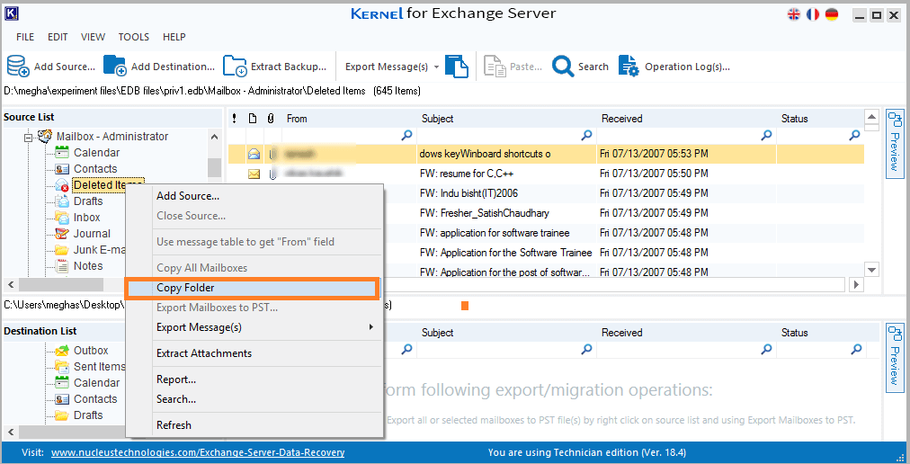Select the Inbox folder in Source List
910x464 pixels.
click(87, 218)
